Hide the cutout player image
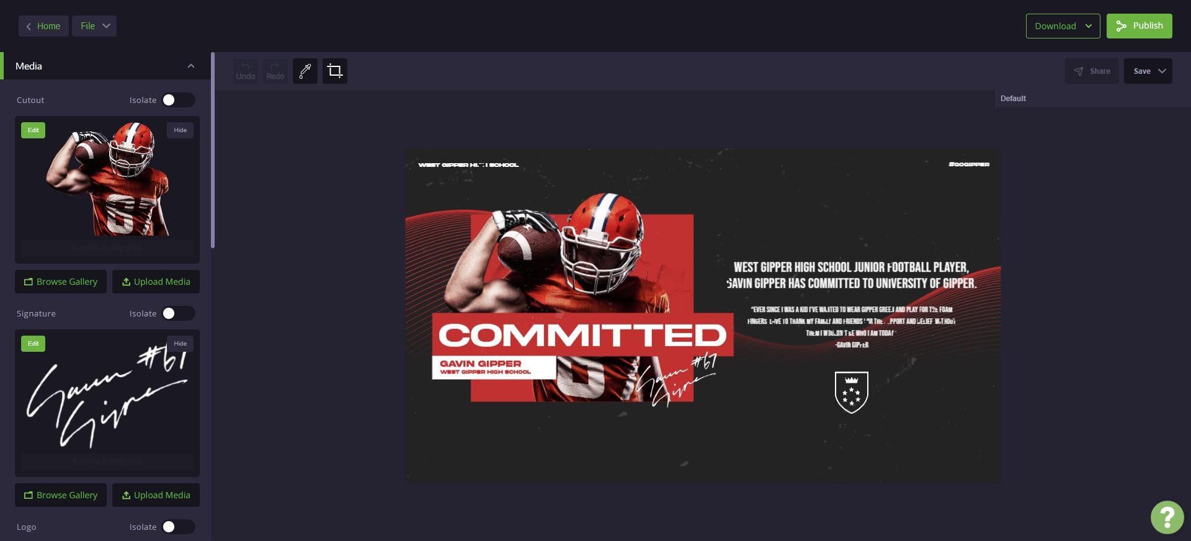 [x=180, y=130]
